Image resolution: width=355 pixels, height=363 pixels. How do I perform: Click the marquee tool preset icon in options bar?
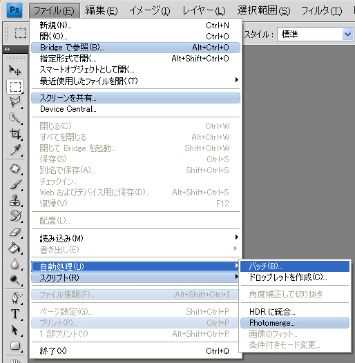coord(20,33)
